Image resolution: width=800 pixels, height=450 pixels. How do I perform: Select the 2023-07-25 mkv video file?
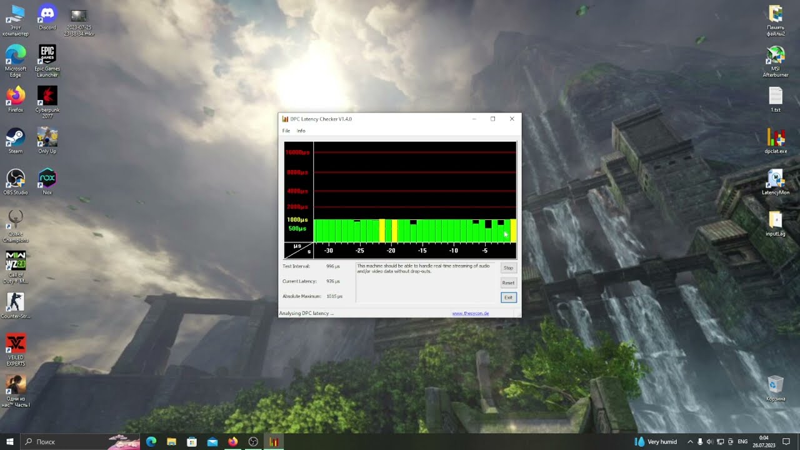click(79, 22)
